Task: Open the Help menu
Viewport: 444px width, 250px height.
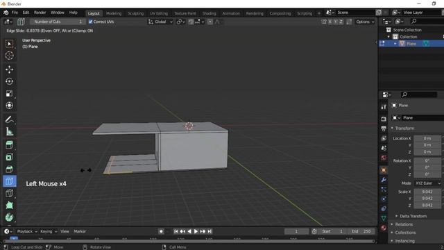Action: pyautogui.click(x=74, y=12)
